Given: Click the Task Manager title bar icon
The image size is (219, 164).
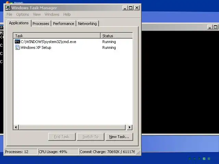Looking at the screenshot, I should [x=8, y=8].
